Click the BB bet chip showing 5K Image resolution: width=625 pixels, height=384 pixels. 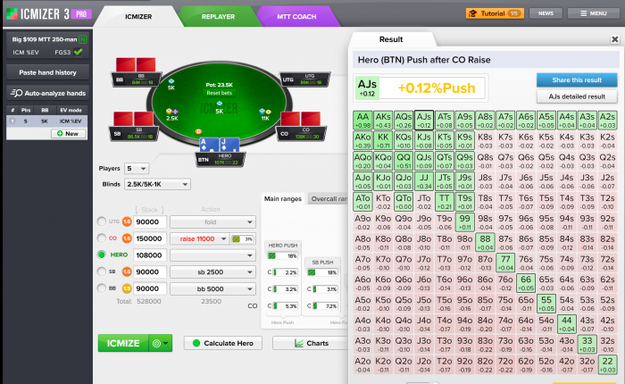(x=171, y=81)
